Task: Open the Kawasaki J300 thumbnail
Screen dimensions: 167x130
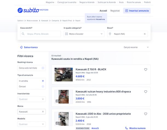Action: (64, 119)
